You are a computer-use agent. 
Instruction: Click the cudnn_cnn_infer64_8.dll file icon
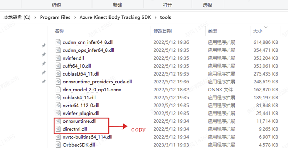(58, 42)
